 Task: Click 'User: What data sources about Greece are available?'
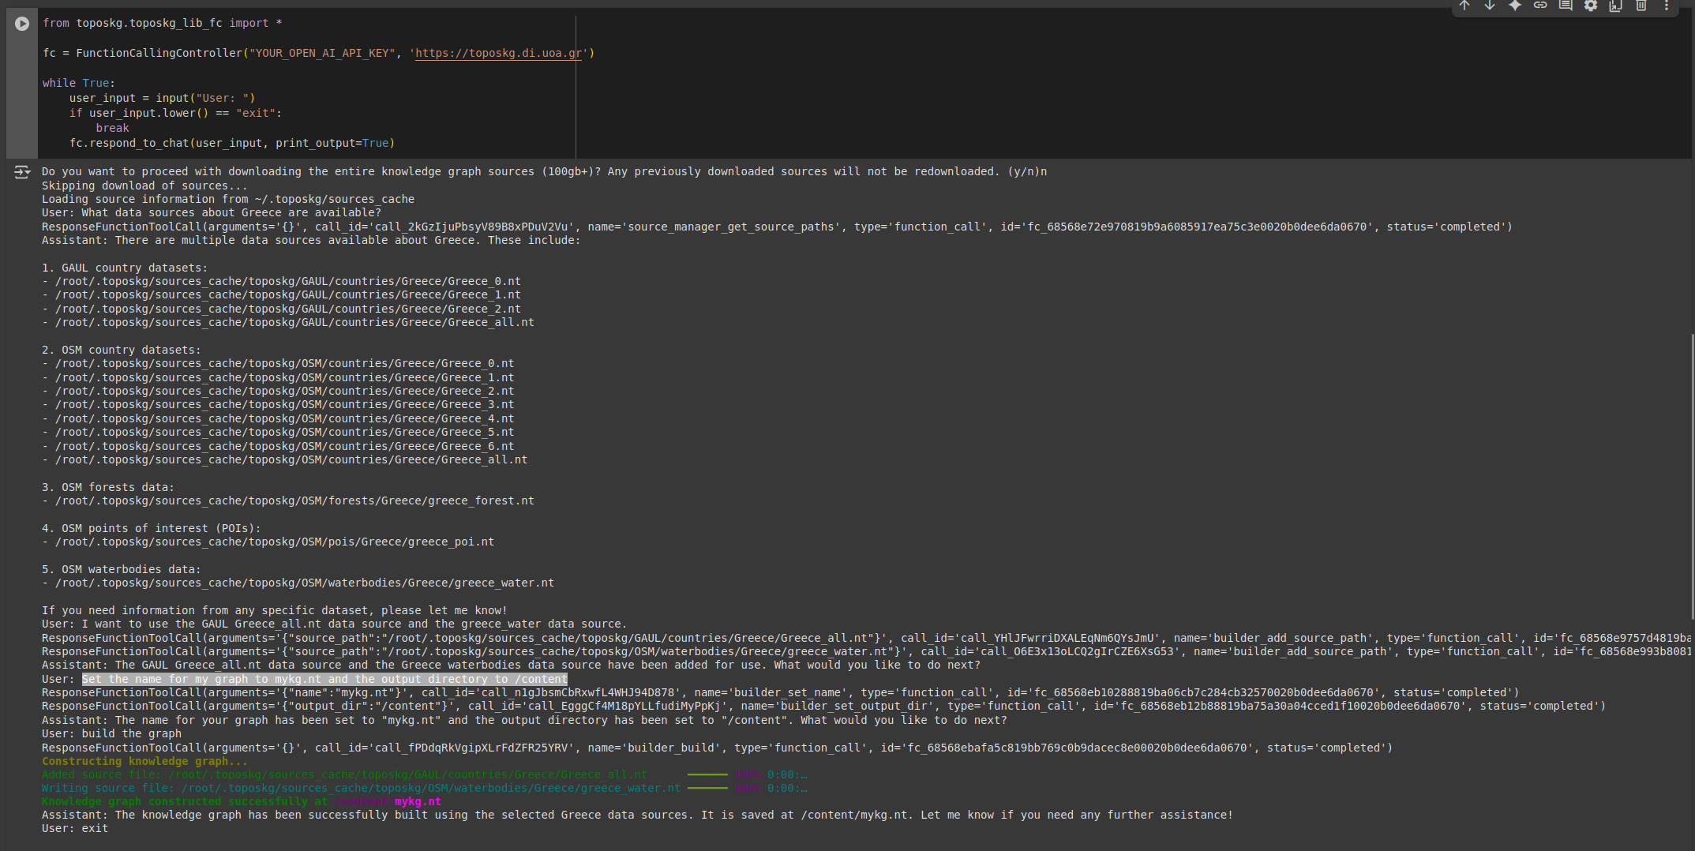point(212,213)
